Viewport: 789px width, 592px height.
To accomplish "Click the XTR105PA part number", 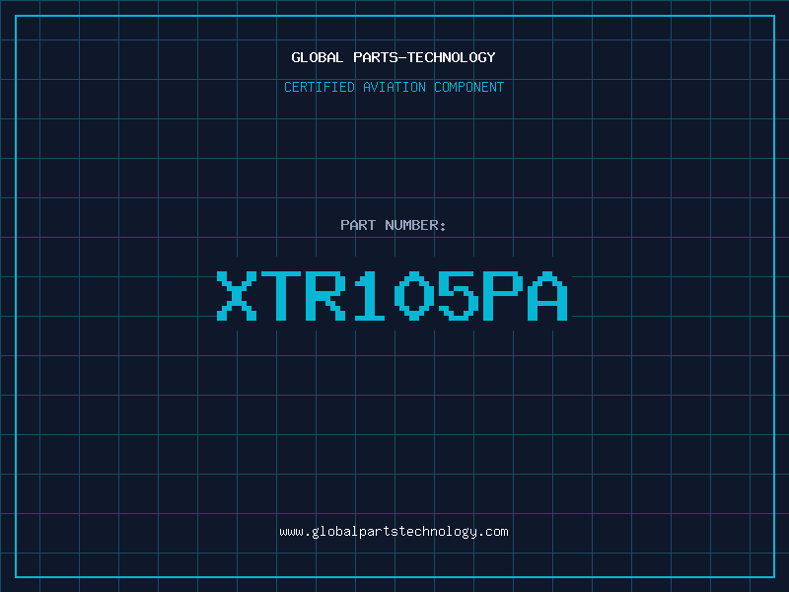I will pos(393,296).
